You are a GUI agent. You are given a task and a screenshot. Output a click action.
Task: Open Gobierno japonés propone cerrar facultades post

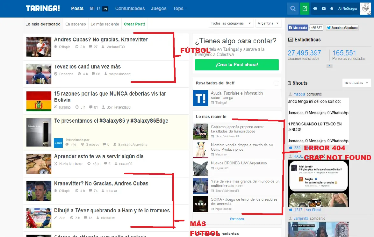point(237,129)
